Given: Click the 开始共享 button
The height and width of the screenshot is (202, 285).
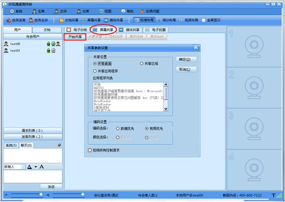Looking at the screenshot, I should (x=75, y=37).
